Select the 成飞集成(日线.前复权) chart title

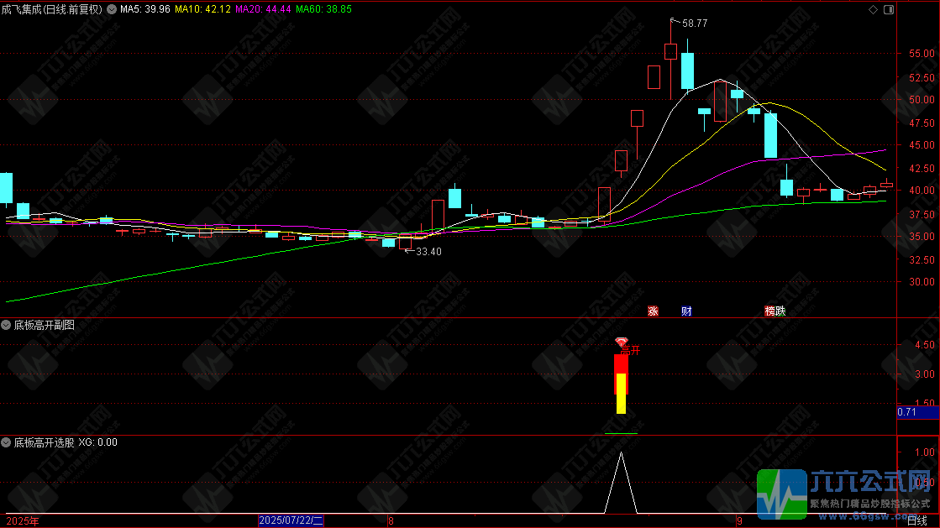(51, 9)
